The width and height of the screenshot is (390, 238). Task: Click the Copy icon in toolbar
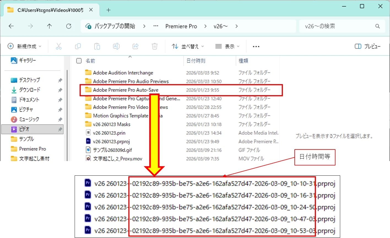click(x=78, y=46)
